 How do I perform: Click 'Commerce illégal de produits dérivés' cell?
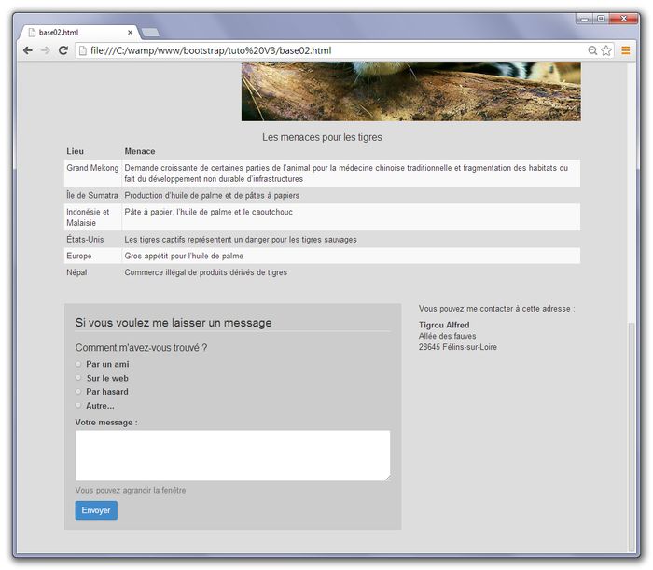click(351, 272)
